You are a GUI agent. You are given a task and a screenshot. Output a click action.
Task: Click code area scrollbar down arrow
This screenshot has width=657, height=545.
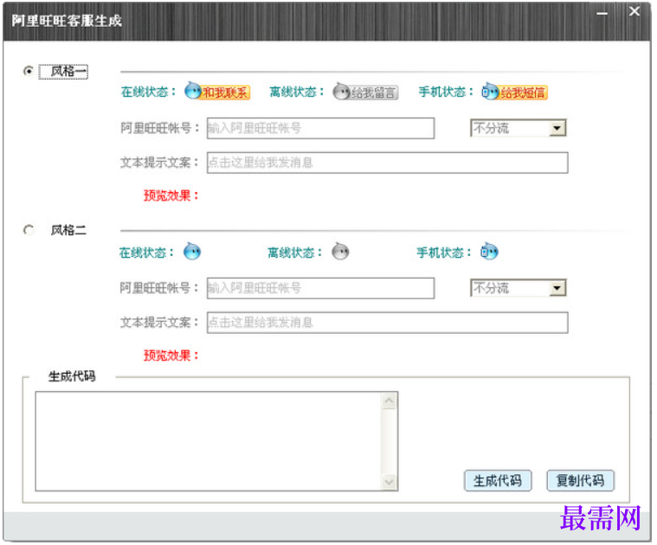pyautogui.click(x=390, y=482)
